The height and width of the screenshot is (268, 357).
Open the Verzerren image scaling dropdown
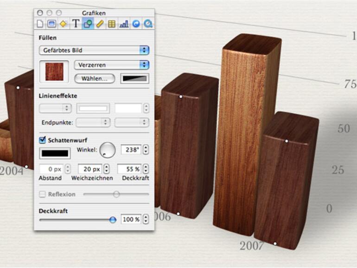click(x=112, y=65)
